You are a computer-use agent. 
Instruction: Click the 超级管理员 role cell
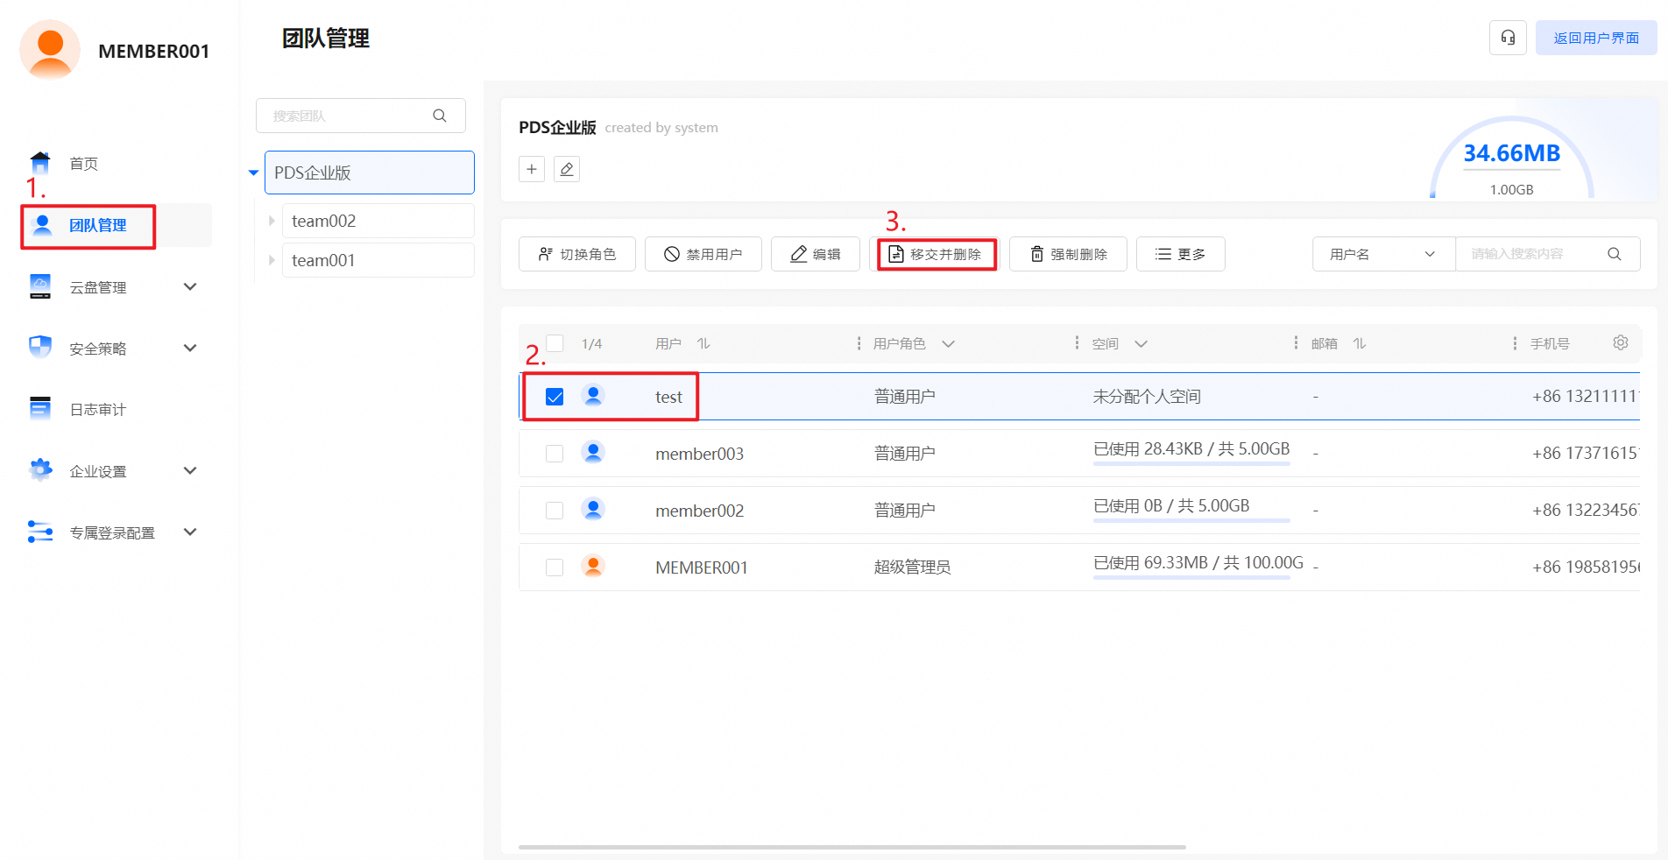[x=912, y=567]
